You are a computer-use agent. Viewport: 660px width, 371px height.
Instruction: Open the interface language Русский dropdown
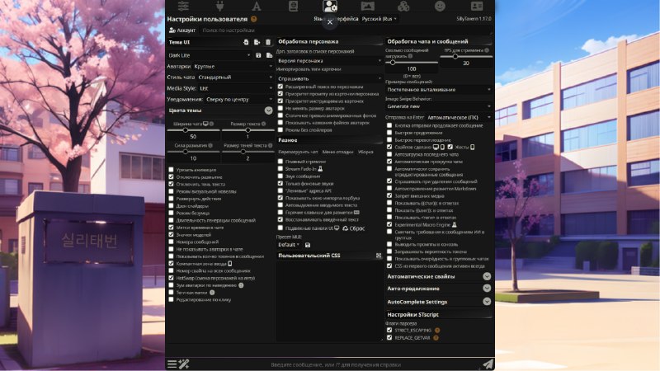click(379, 19)
